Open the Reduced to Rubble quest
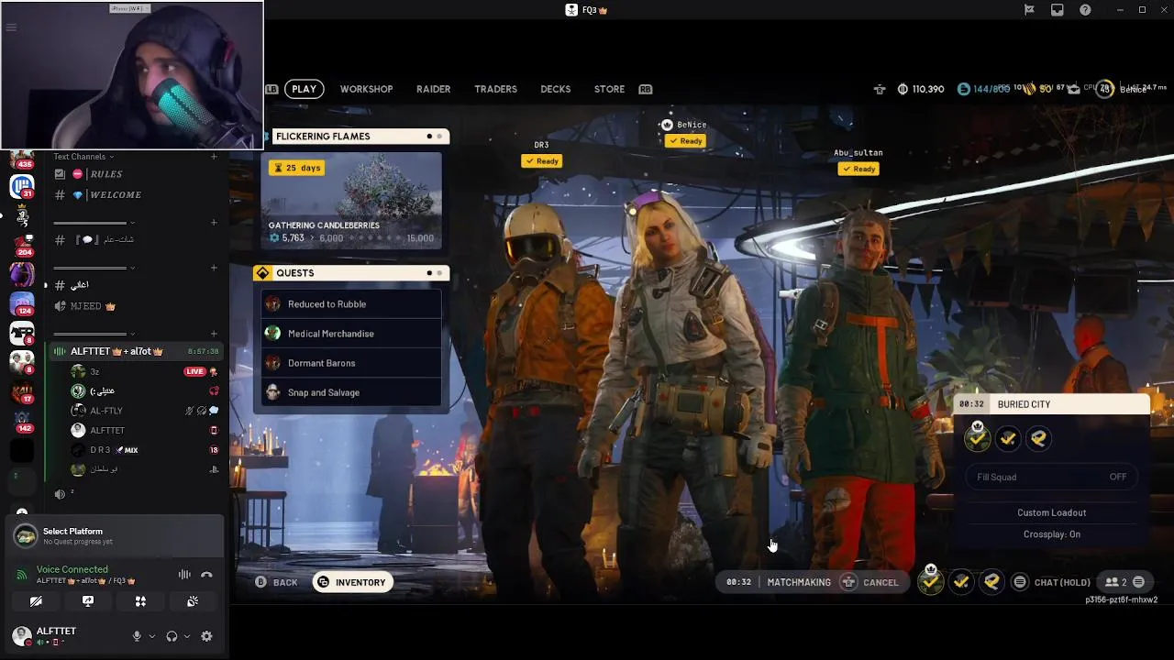The width and height of the screenshot is (1174, 660). point(351,304)
